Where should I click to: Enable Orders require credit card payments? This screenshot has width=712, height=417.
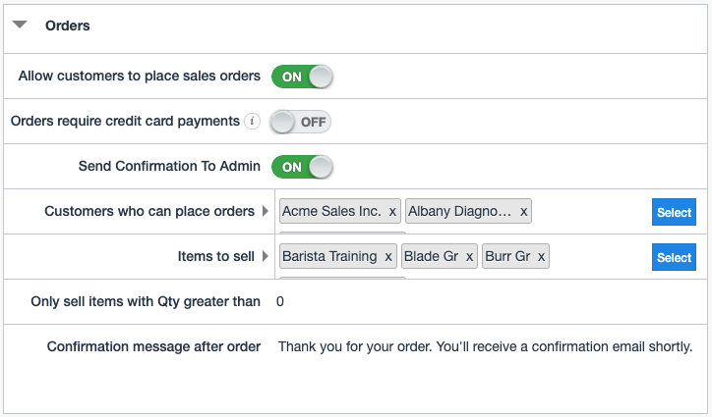coord(301,122)
